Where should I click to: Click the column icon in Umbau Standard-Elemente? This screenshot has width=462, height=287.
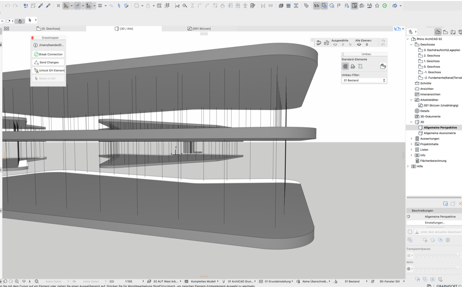tap(360, 66)
